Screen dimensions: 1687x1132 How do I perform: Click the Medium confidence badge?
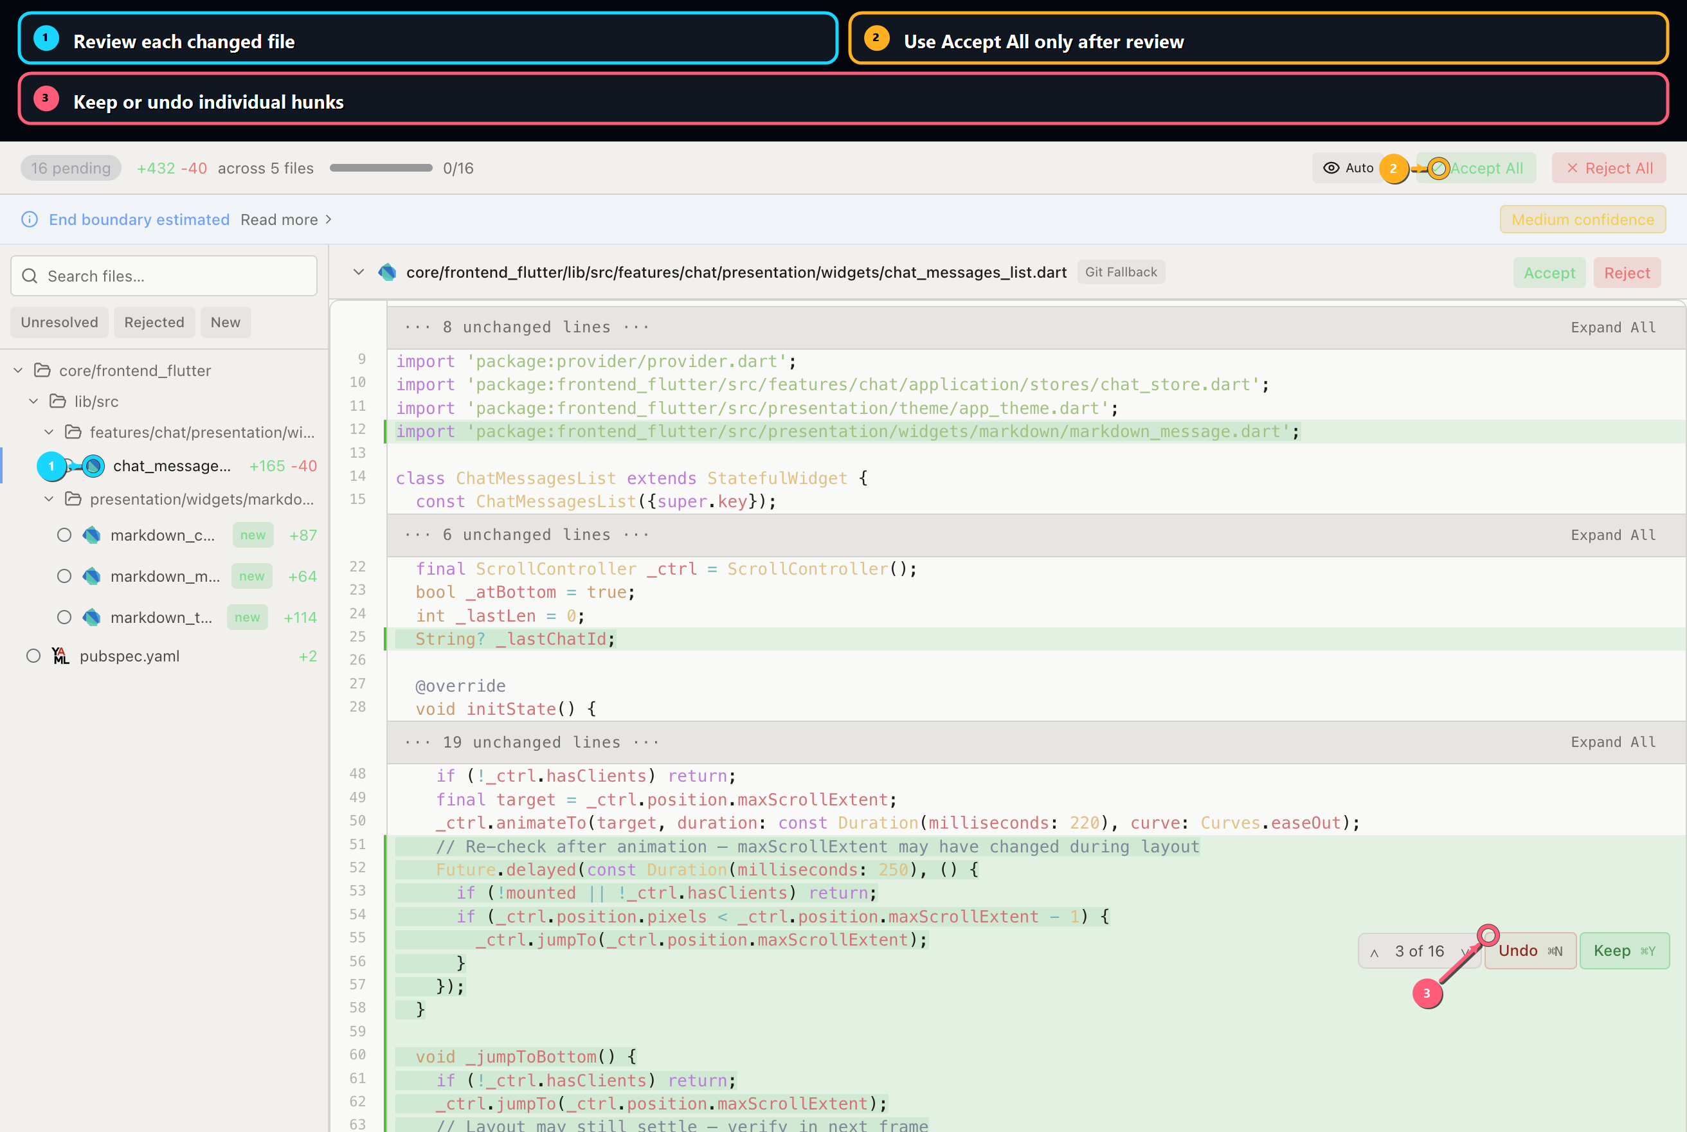pos(1582,219)
